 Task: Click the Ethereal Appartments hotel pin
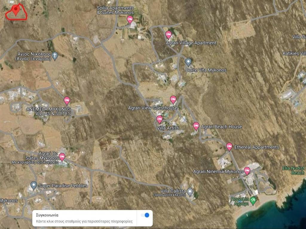point(229,147)
